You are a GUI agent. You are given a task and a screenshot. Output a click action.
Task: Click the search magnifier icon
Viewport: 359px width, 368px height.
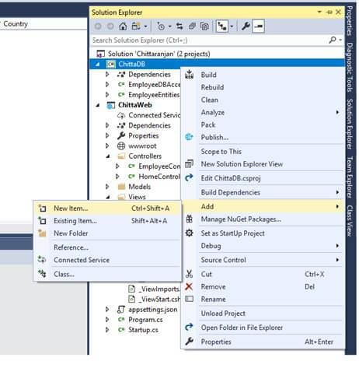(333, 40)
